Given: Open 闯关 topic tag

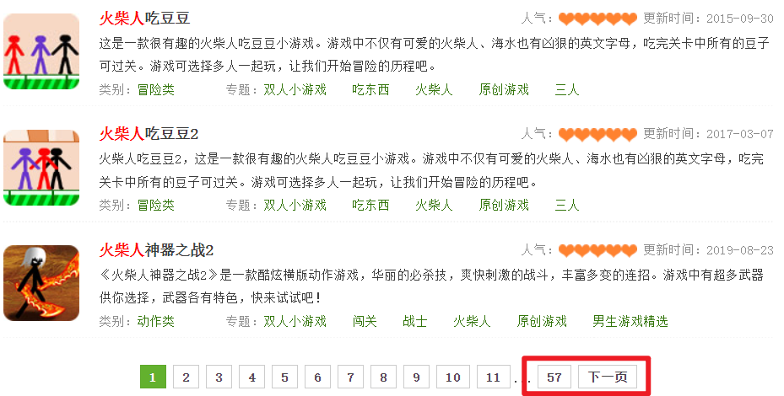Looking at the screenshot, I should coord(365,321).
